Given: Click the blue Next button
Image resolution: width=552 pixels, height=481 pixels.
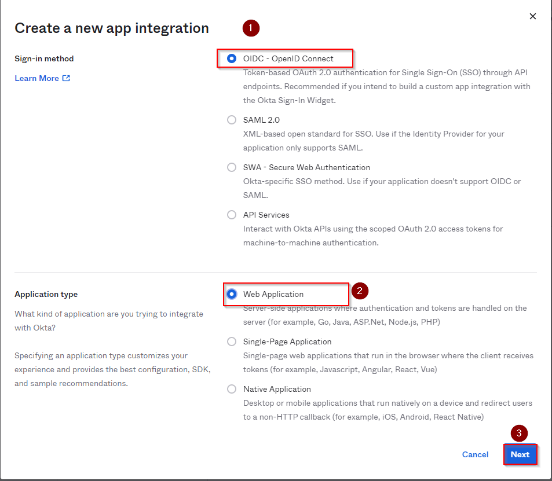Looking at the screenshot, I should pyautogui.click(x=520, y=454).
